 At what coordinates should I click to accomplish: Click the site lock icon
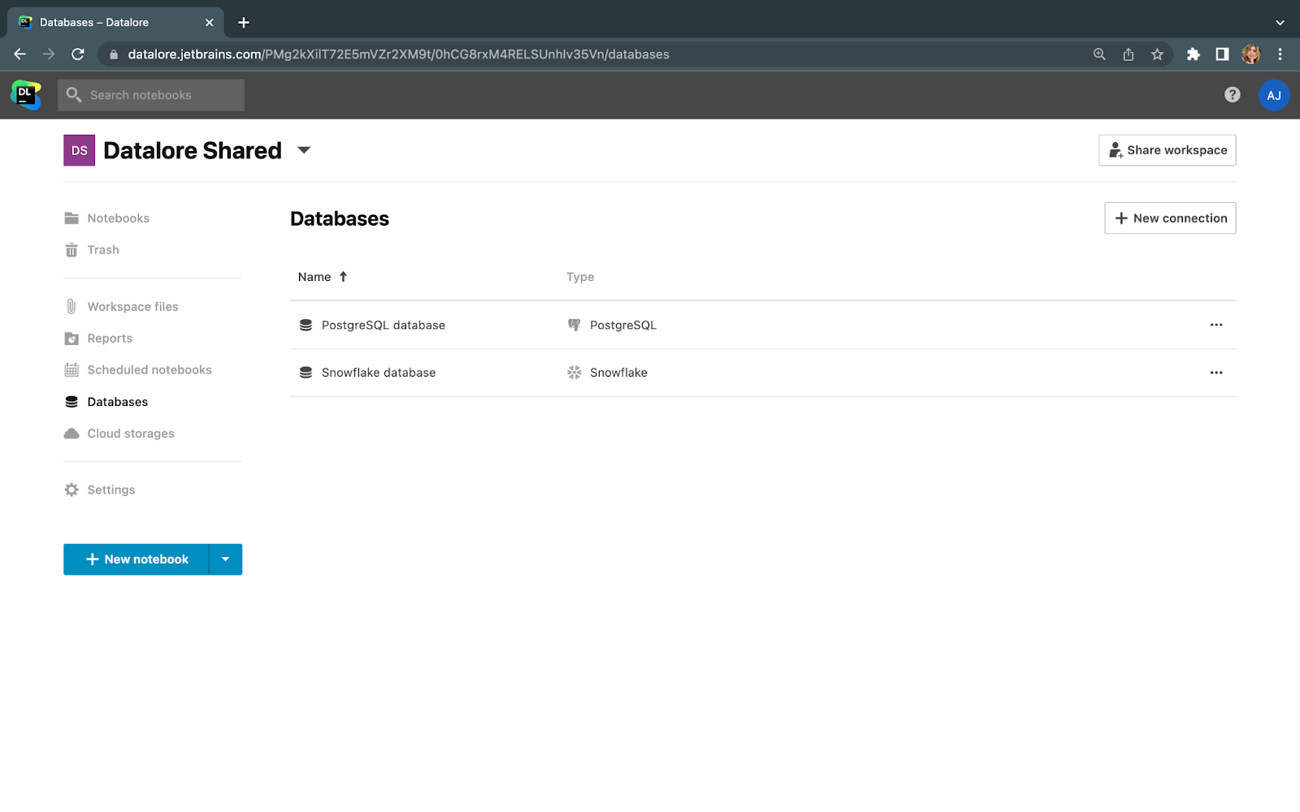click(x=114, y=54)
